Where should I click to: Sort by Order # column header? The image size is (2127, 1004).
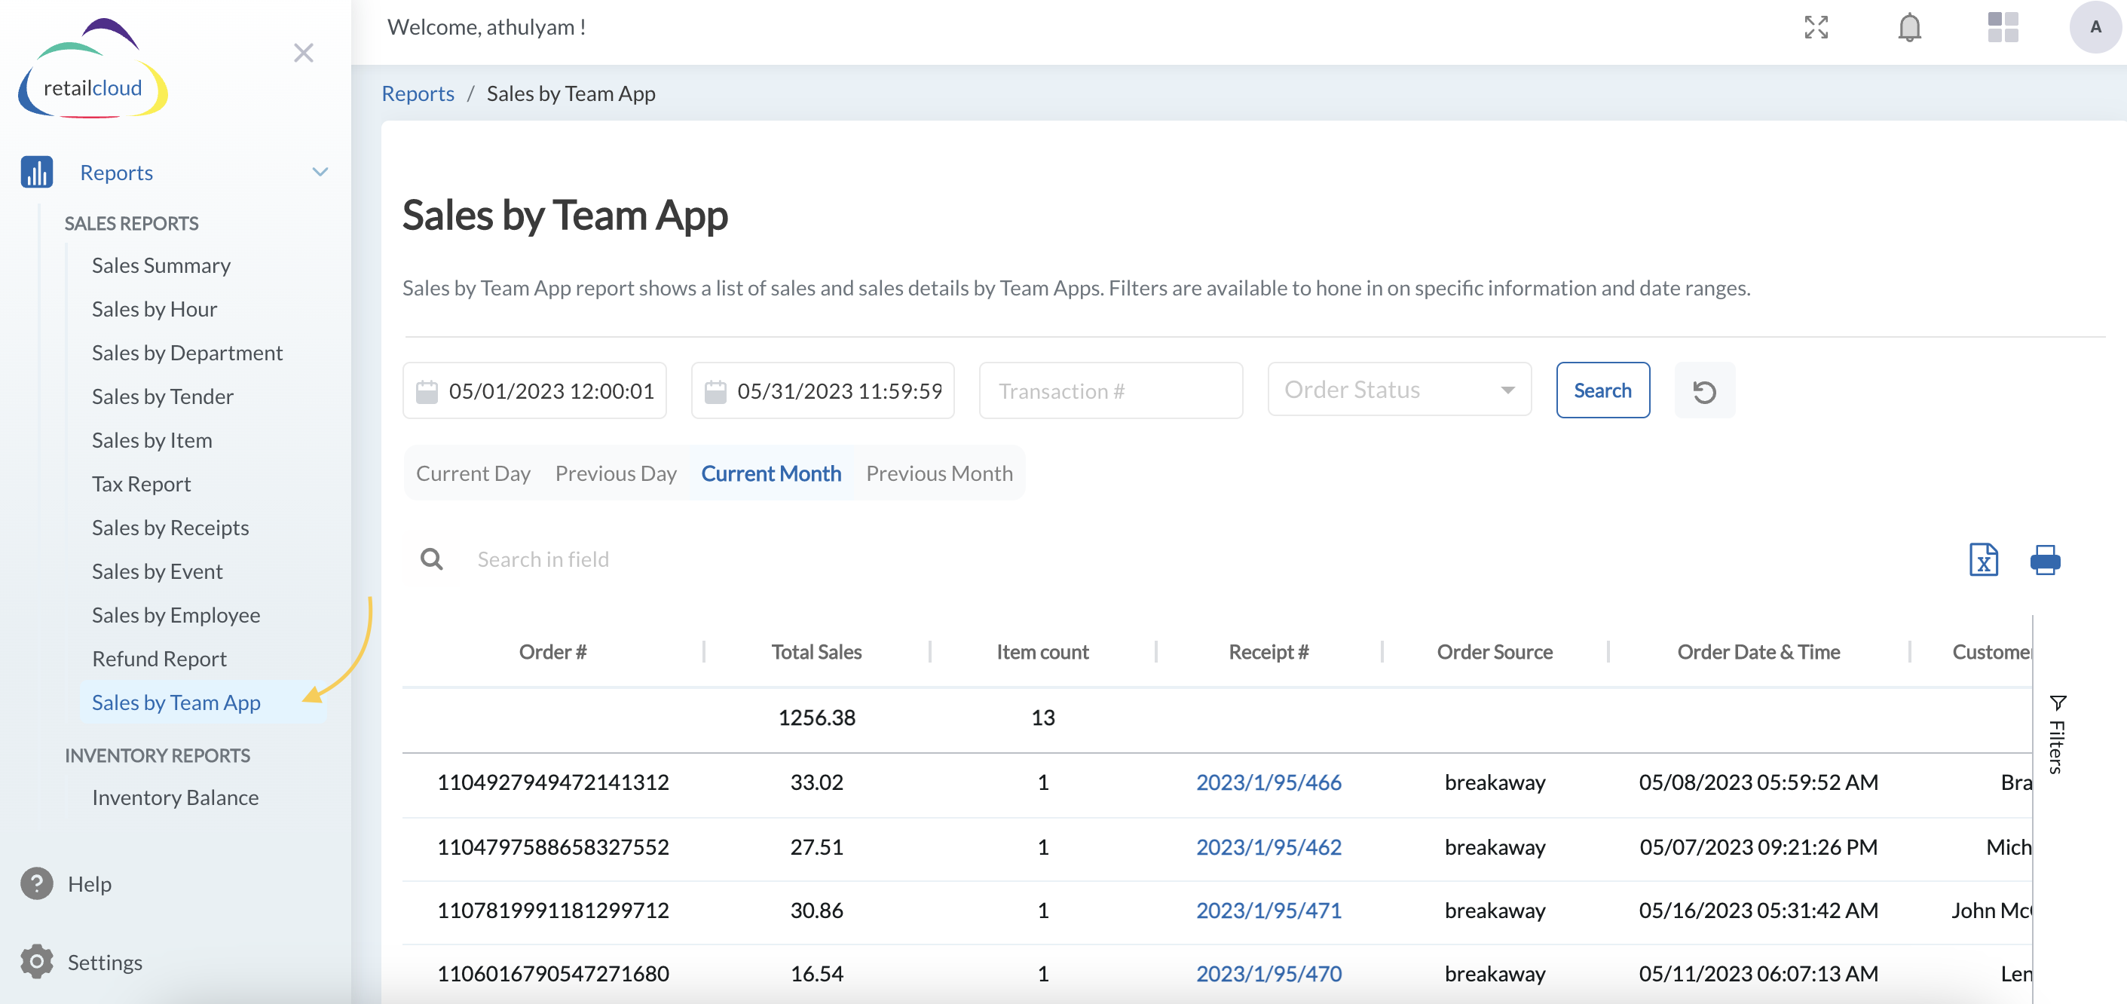(552, 652)
